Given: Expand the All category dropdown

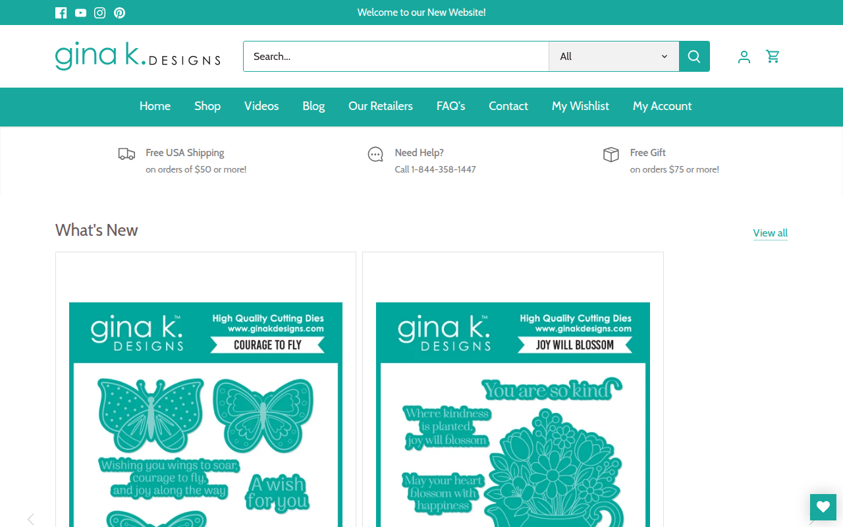Looking at the screenshot, I should click(614, 56).
